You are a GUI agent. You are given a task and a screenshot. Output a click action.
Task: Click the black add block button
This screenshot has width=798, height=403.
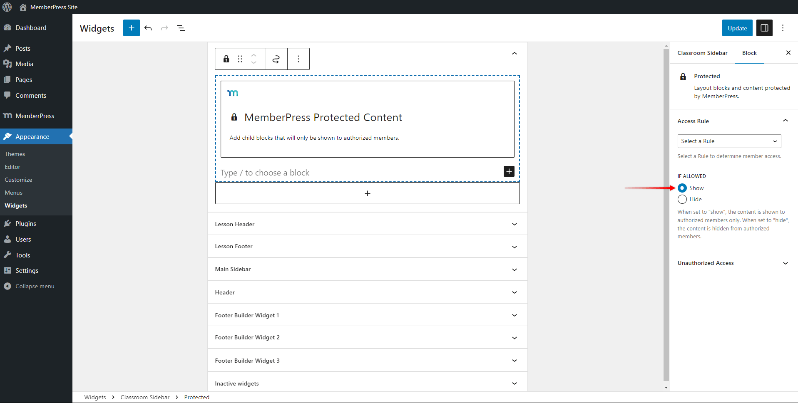[509, 171]
